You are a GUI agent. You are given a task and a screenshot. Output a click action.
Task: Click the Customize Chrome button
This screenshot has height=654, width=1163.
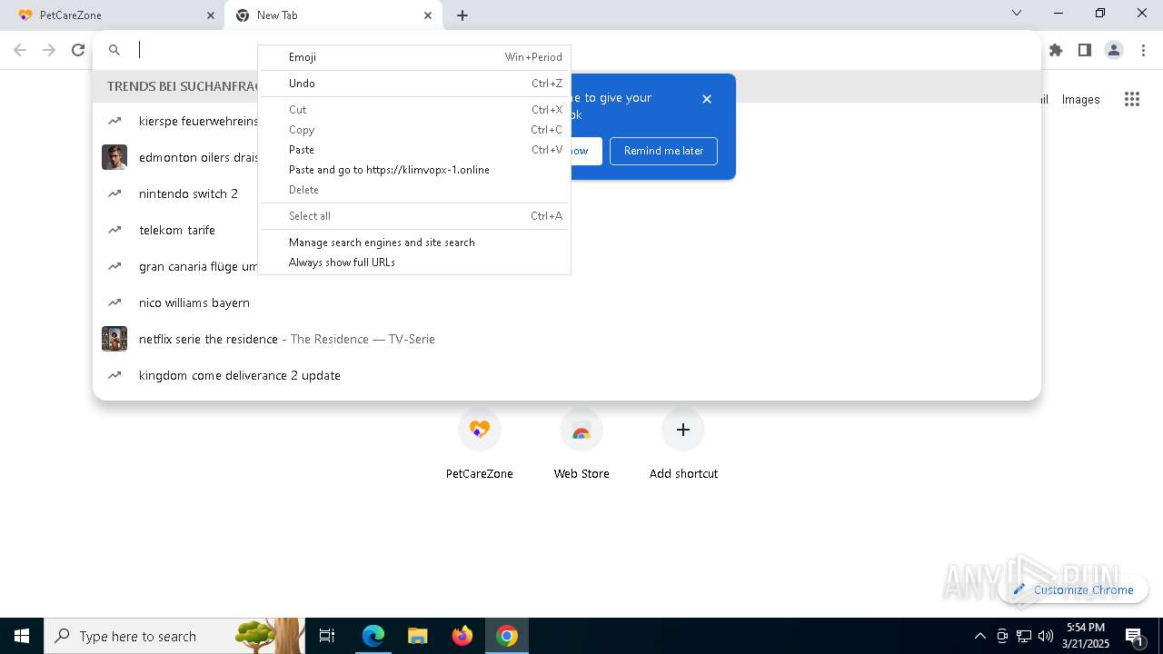[x=1073, y=590]
